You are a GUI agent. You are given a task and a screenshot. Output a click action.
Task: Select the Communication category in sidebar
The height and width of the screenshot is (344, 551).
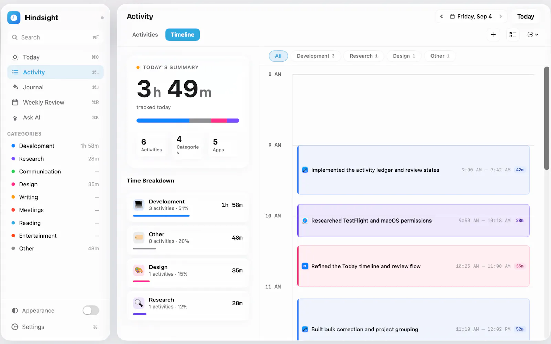(x=55, y=172)
